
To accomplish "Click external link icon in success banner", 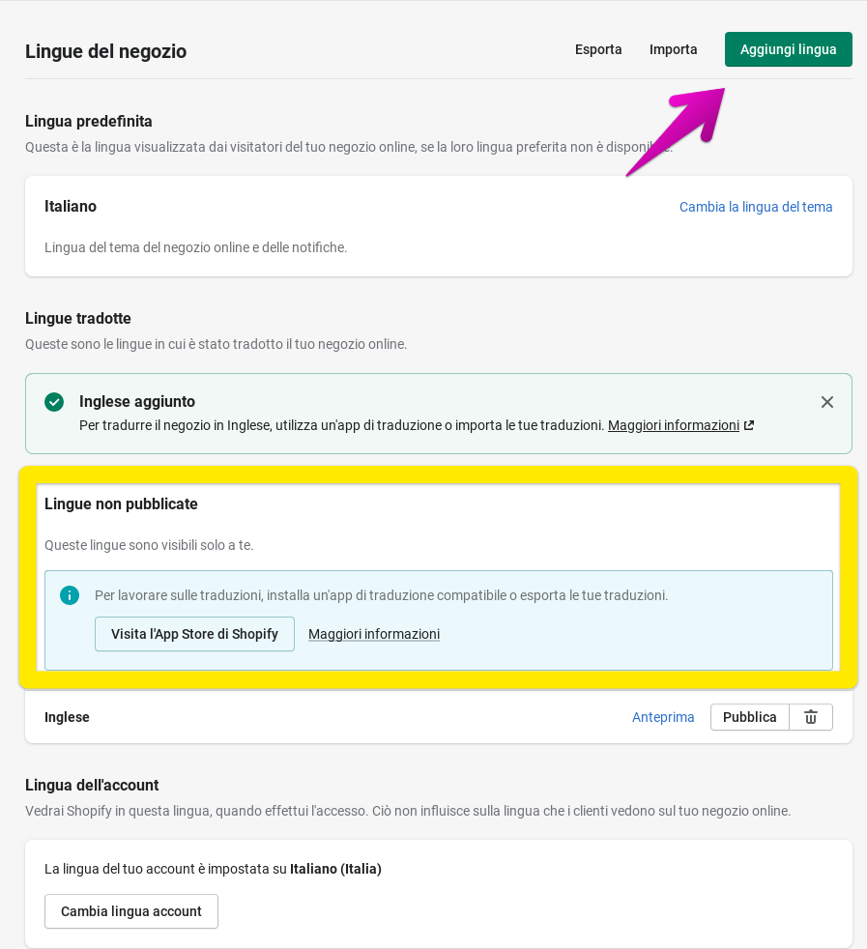I will (x=749, y=425).
